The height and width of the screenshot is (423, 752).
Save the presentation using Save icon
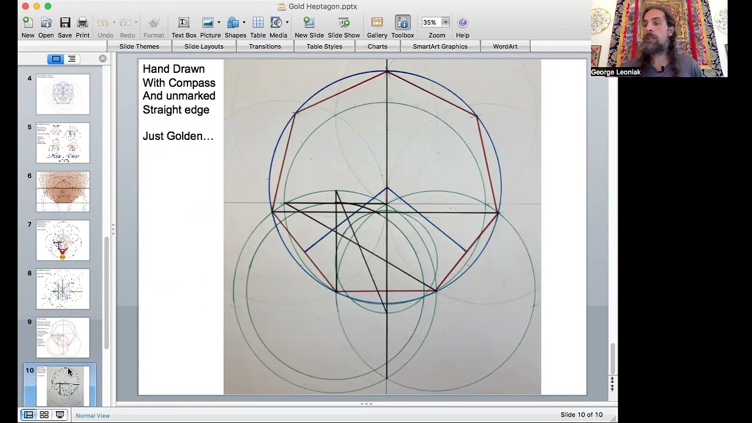coord(65,23)
